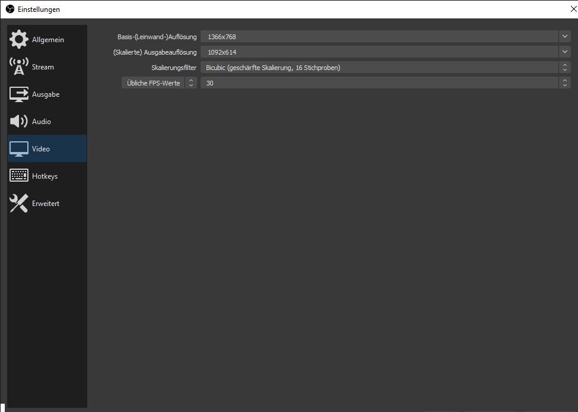578x412 pixels.
Task: Go to the Hotkeys section label
Action: click(x=45, y=176)
